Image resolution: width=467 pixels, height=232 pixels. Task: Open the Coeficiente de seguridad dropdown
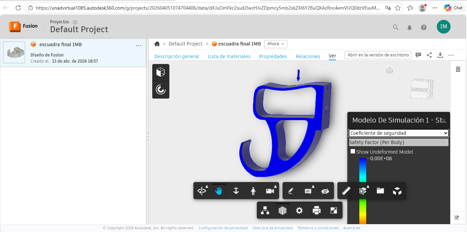(398, 133)
